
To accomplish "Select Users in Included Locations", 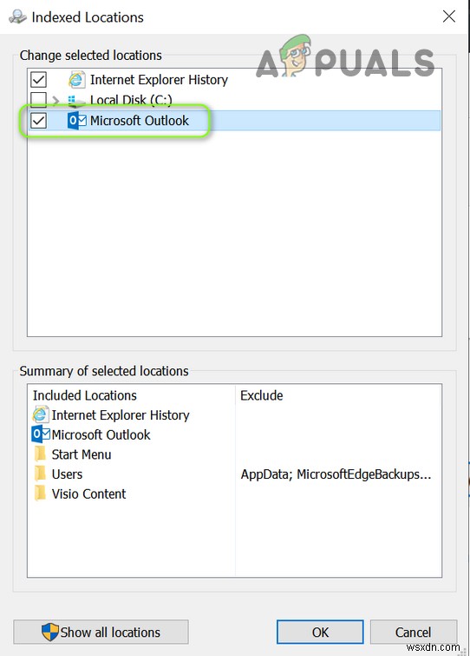I will (x=67, y=474).
